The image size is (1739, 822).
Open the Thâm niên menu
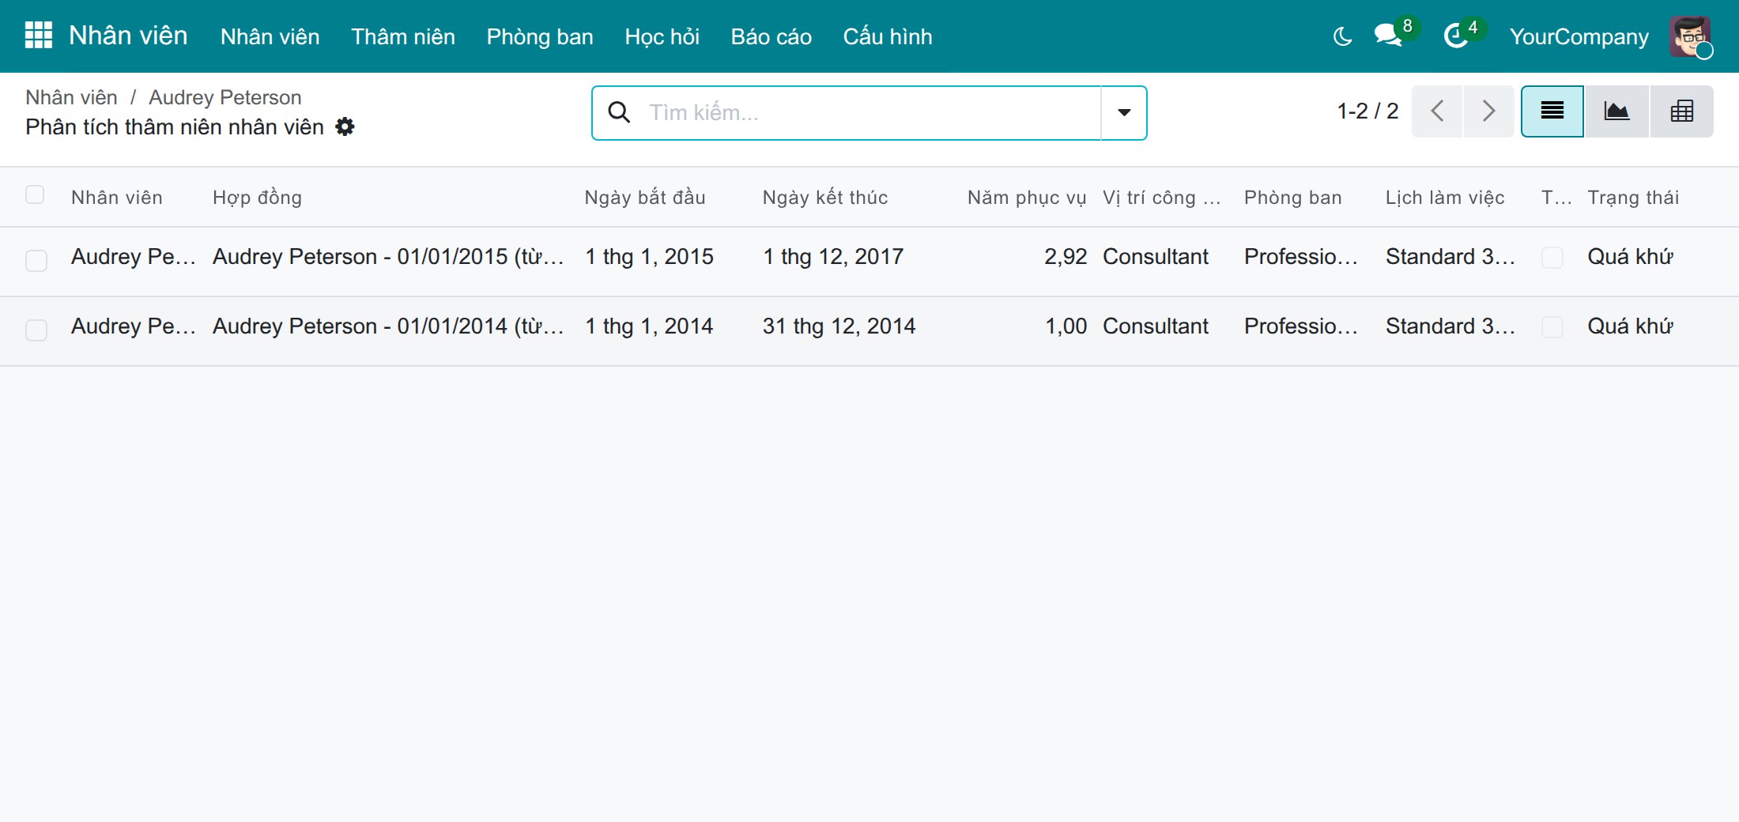[403, 36]
